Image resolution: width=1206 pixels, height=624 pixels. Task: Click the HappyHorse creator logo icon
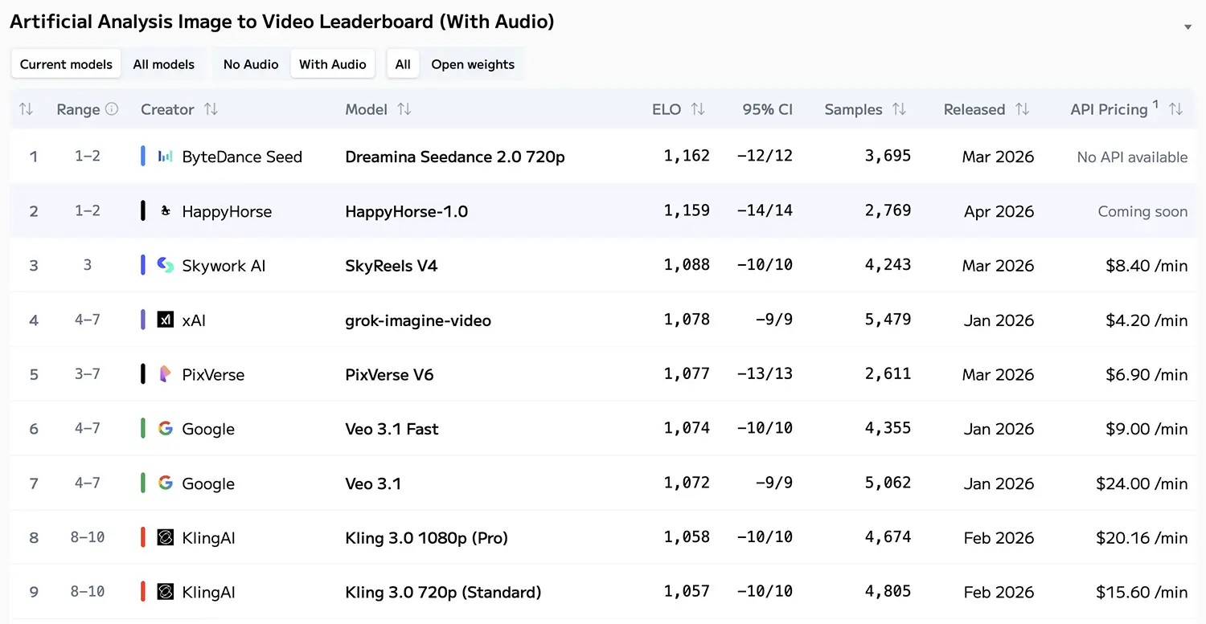pos(166,211)
